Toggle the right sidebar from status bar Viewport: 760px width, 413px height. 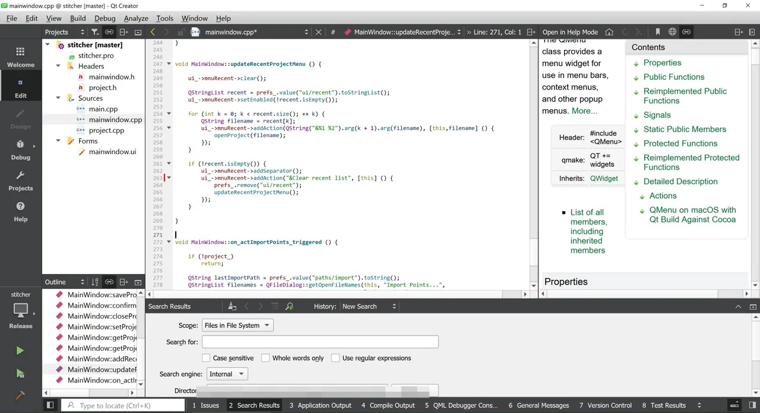tap(752, 405)
